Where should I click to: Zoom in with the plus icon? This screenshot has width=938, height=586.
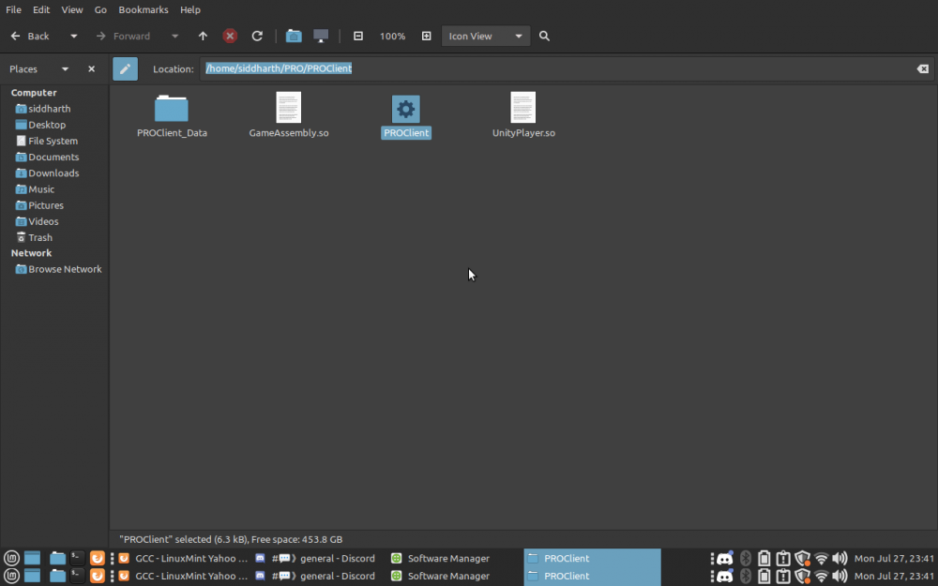(427, 36)
